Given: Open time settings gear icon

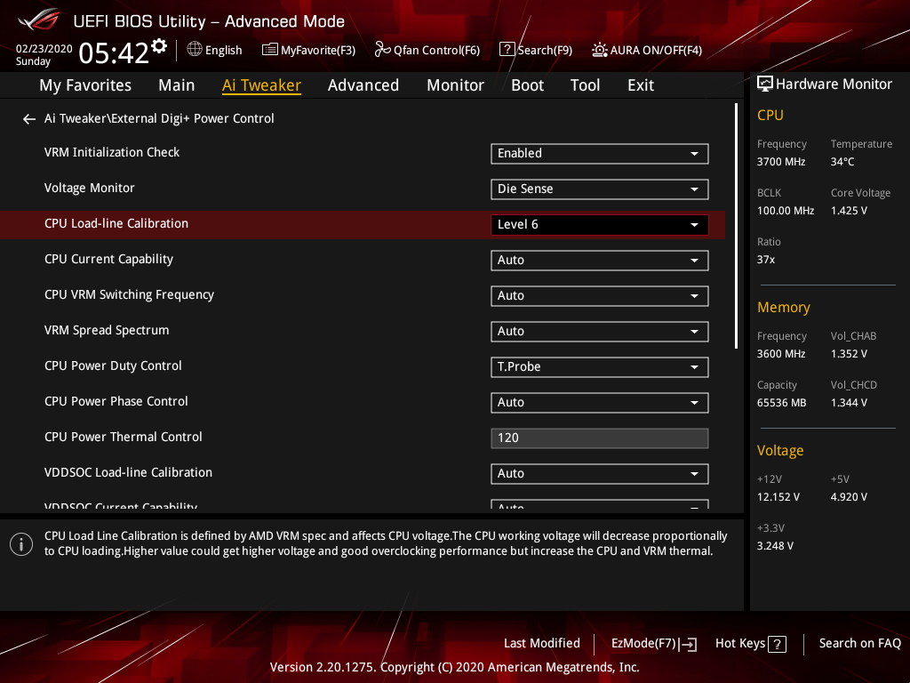Looking at the screenshot, I should 159,45.
